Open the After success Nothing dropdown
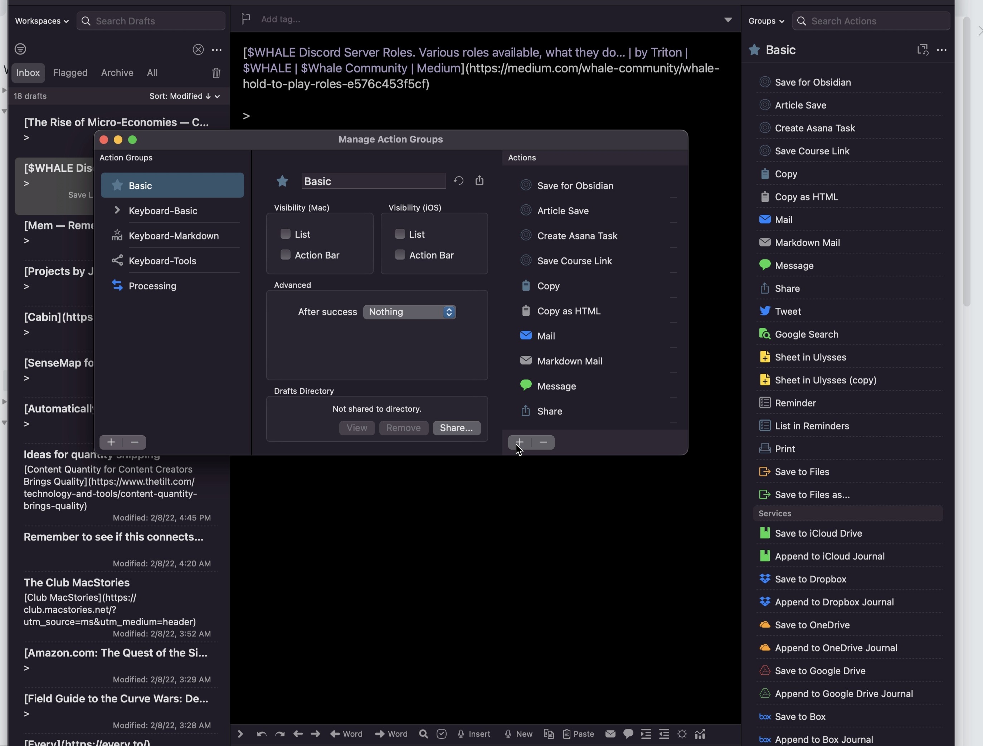The height and width of the screenshot is (746, 983). 409,312
